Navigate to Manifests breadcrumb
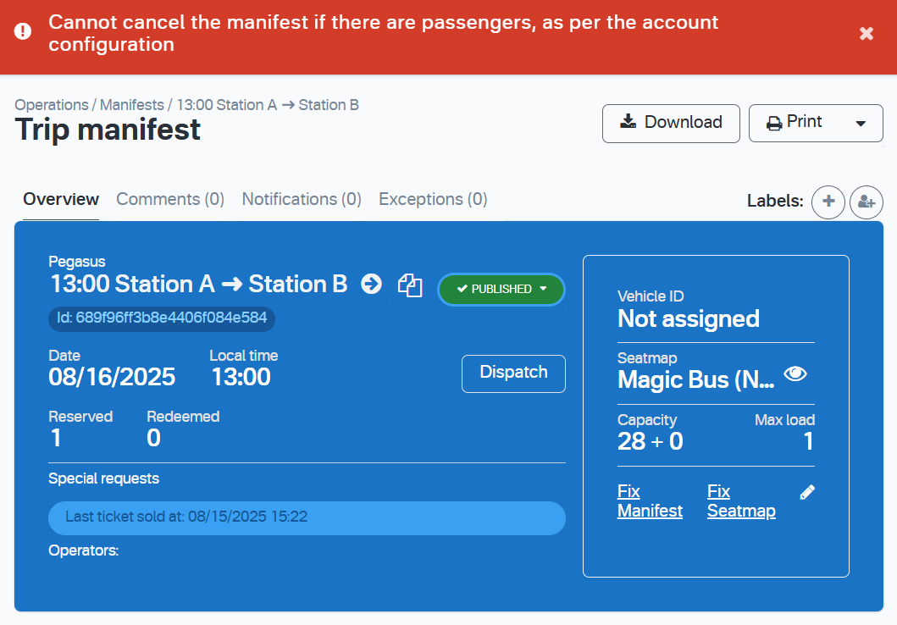 [131, 105]
